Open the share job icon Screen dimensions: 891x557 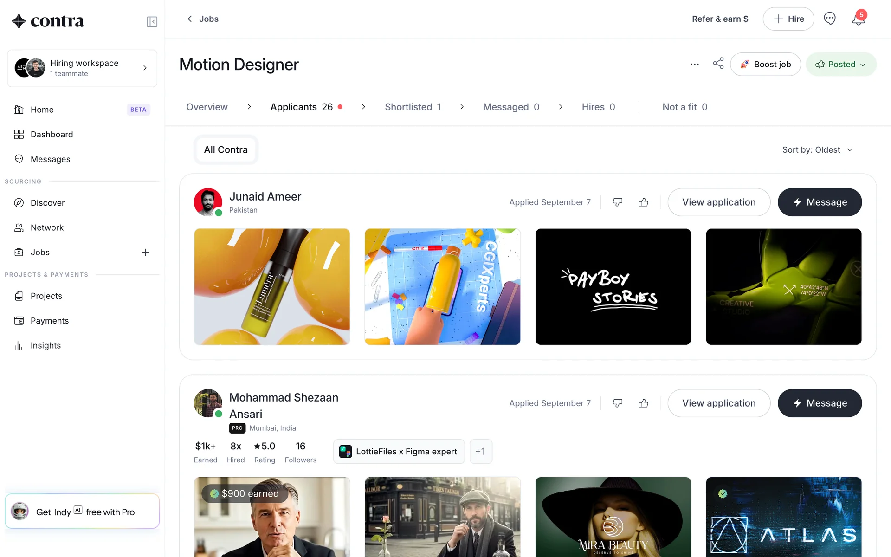point(718,64)
